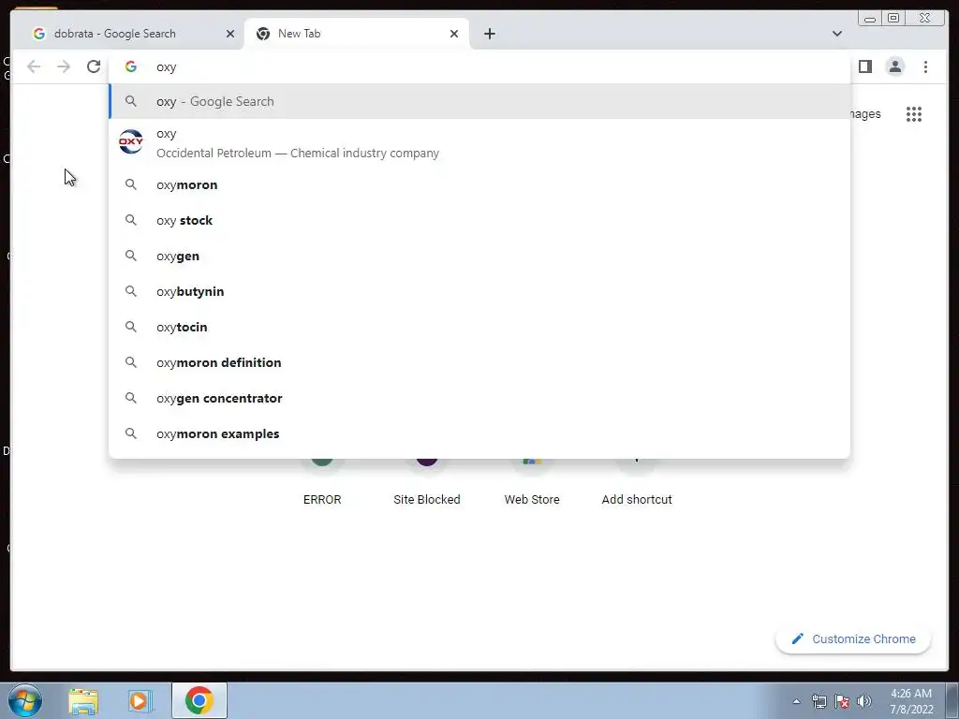Minimize the Chrome window
This screenshot has width=959, height=719.
[870, 18]
